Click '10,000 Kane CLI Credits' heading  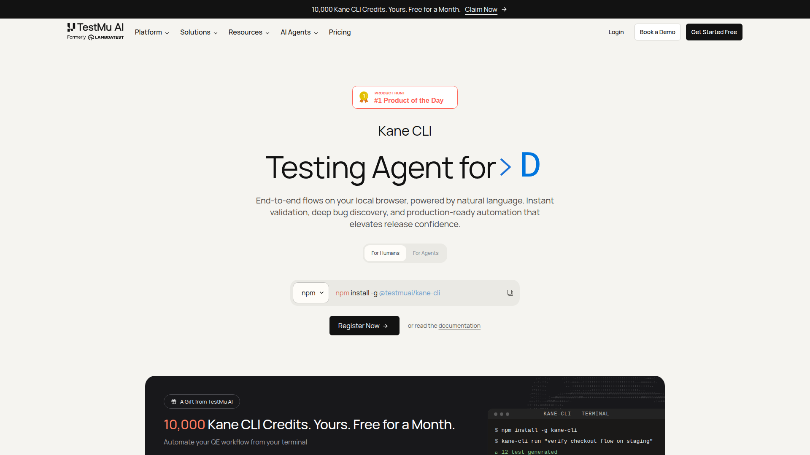click(309, 425)
